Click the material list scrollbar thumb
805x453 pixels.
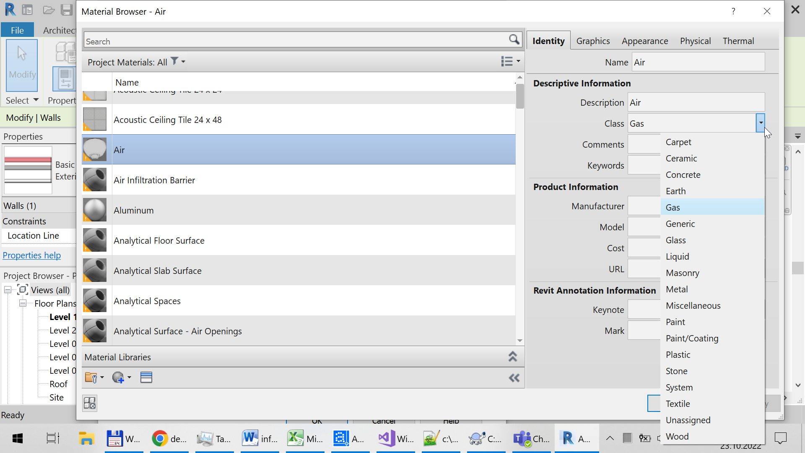[520, 96]
